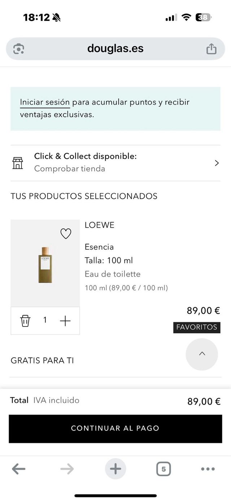Screen dimensions: 231x502
Task: Tap the douglas.es address bar
Action: 115,48
